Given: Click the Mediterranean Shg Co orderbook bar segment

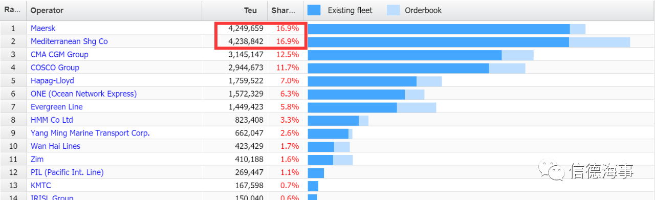Looking at the screenshot, I should [x=600, y=42].
